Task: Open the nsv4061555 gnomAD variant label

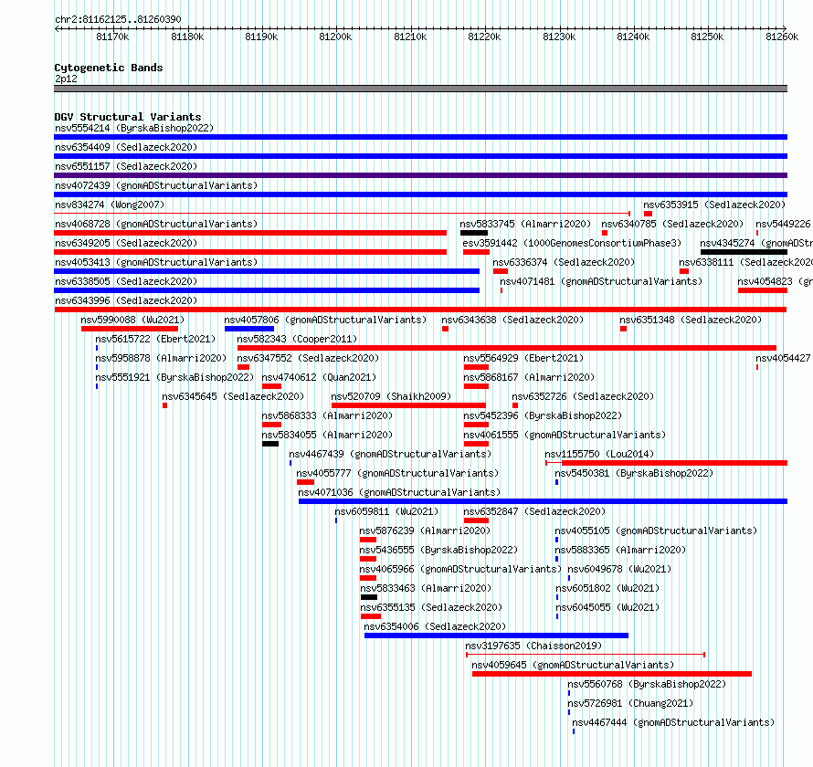Action: click(565, 435)
